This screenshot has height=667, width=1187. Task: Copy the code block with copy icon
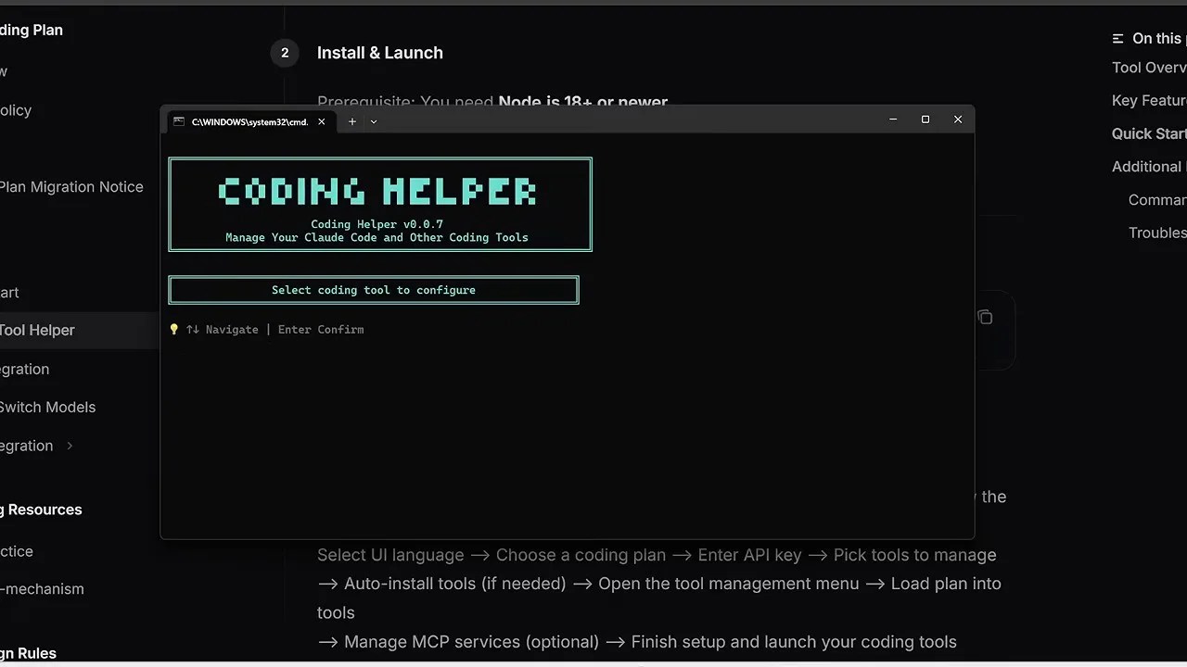click(x=985, y=318)
